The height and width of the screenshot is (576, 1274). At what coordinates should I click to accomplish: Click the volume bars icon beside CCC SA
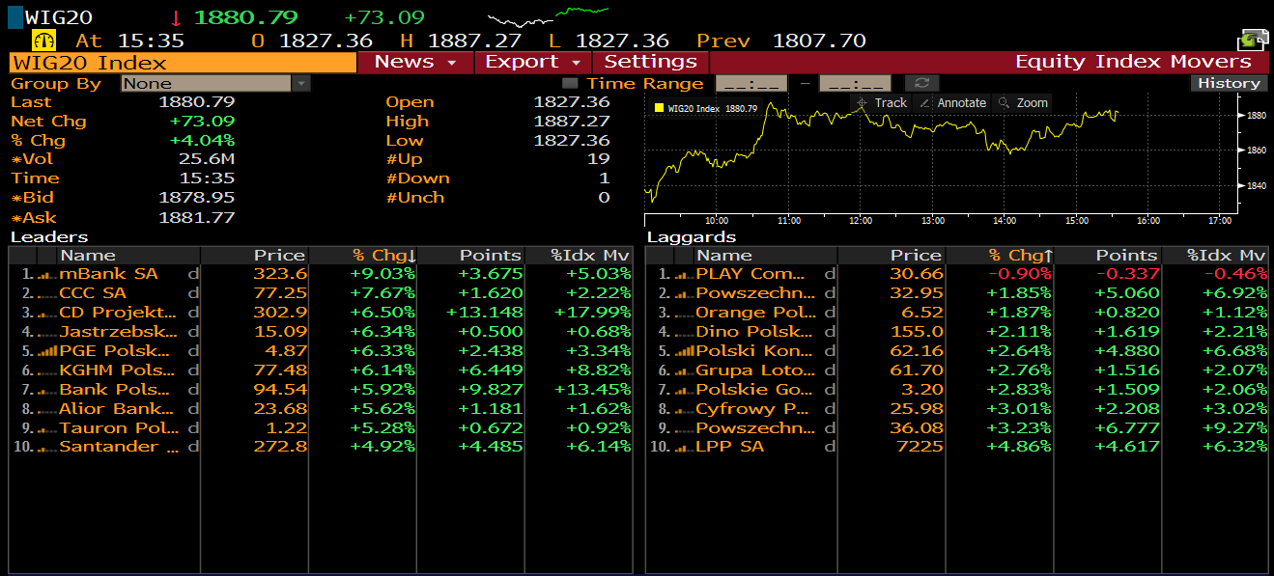48,294
